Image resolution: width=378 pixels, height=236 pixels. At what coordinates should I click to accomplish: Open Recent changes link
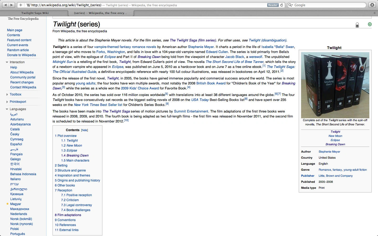pyautogui.click(x=22, y=82)
